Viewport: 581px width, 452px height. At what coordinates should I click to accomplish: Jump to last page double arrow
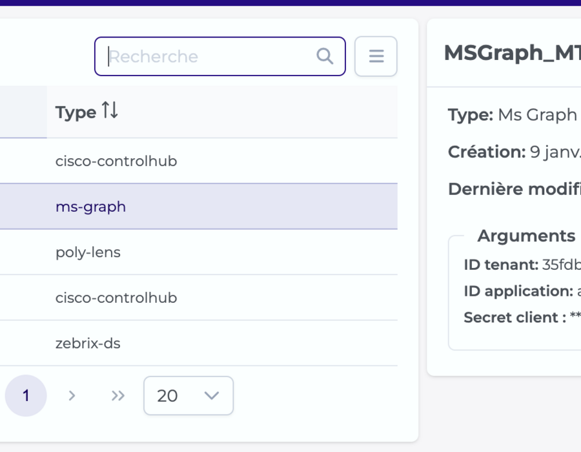tap(118, 396)
